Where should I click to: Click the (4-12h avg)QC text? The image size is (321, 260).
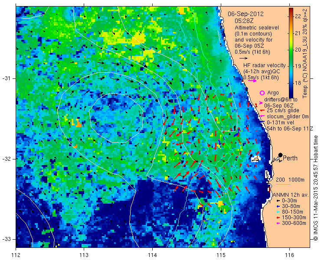pyautogui.click(x=262, y=71)
